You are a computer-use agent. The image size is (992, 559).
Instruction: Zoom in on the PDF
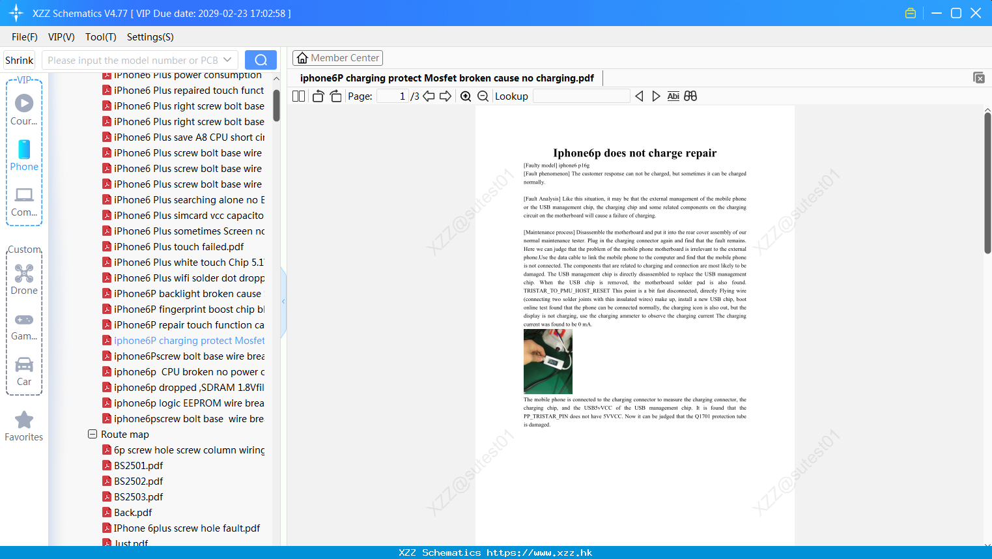coord(466,96)
